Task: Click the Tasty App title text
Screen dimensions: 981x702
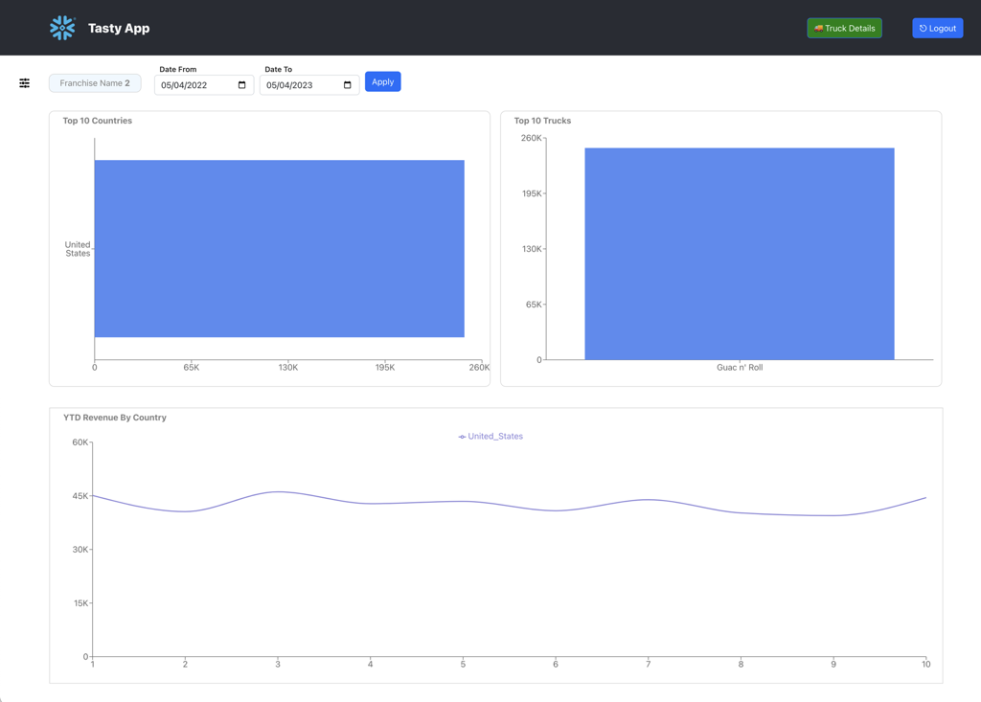Action: (119, 29)
